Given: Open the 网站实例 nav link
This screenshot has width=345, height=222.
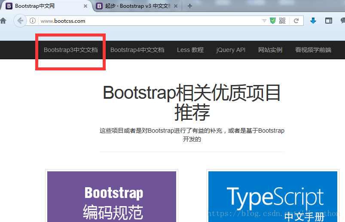Looking at the screenshot, I should (x=270, y=50).
